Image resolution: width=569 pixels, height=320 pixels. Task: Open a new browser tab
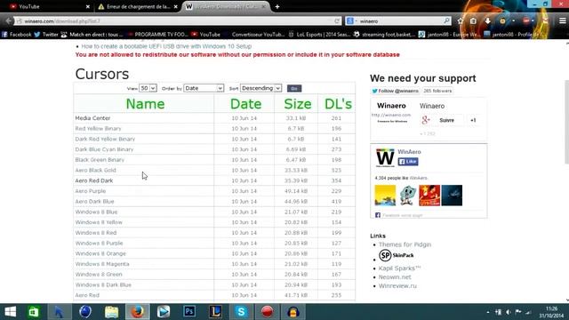pos(277,6)
